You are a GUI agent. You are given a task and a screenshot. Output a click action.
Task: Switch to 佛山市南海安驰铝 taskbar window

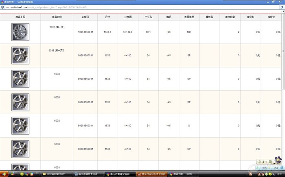click(119, 174)
